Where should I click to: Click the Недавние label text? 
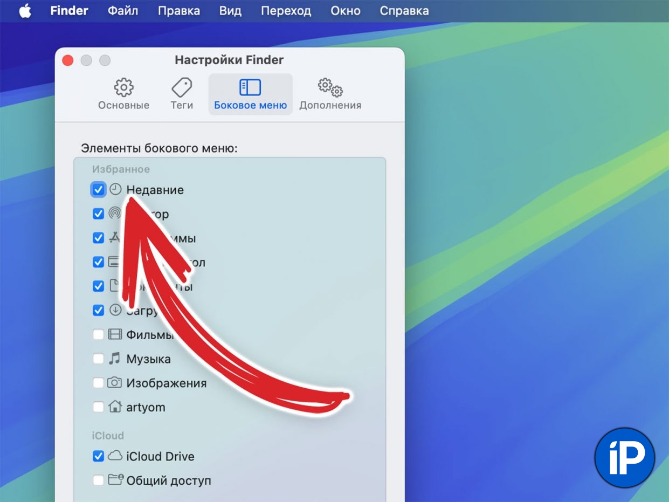pyautogui.click(x=155, y=190)
